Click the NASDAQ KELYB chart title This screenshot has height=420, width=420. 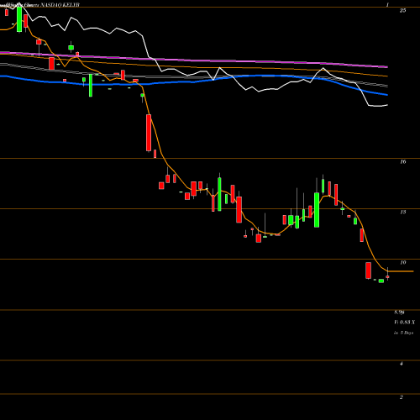[x=60, y=5]
